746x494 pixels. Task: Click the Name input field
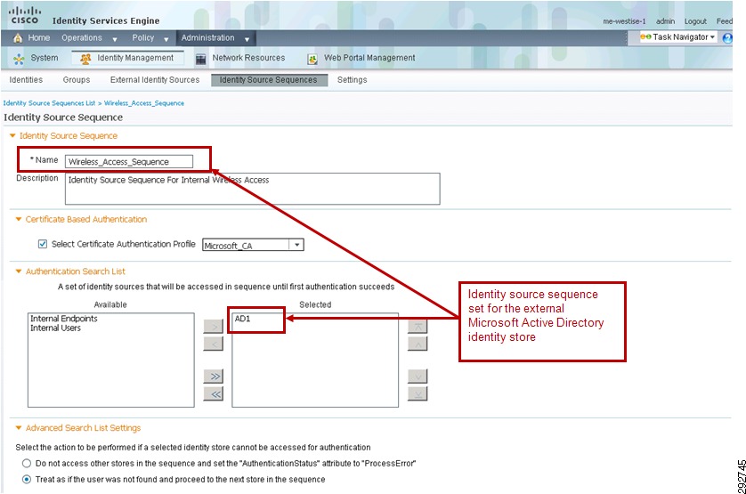point(129,161)
